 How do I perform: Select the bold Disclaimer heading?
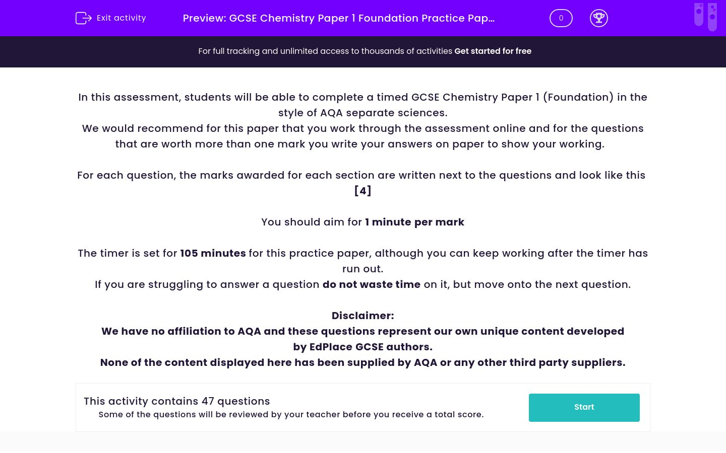pos(362,316)
